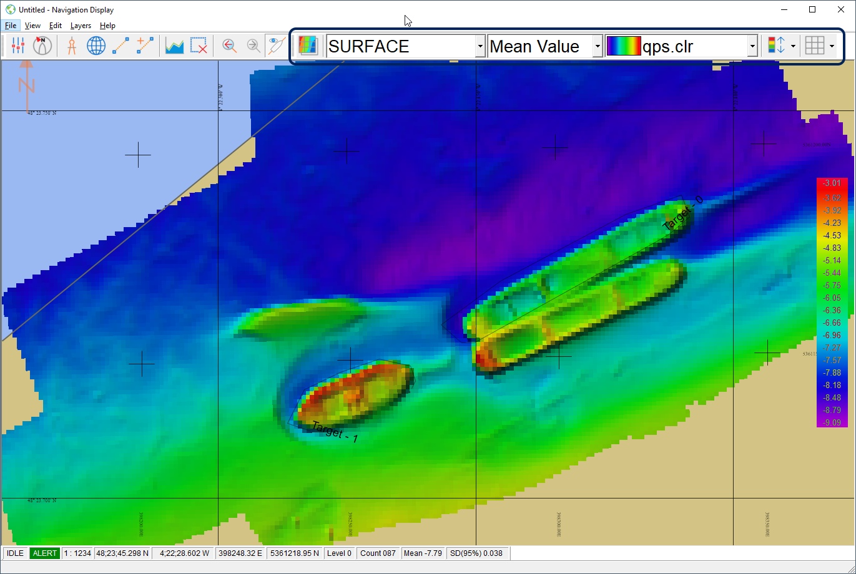The height and width of the screenshot is (574, 856).
Task: Click the 1 : 1234 scale field
Action: pos(77,553)
